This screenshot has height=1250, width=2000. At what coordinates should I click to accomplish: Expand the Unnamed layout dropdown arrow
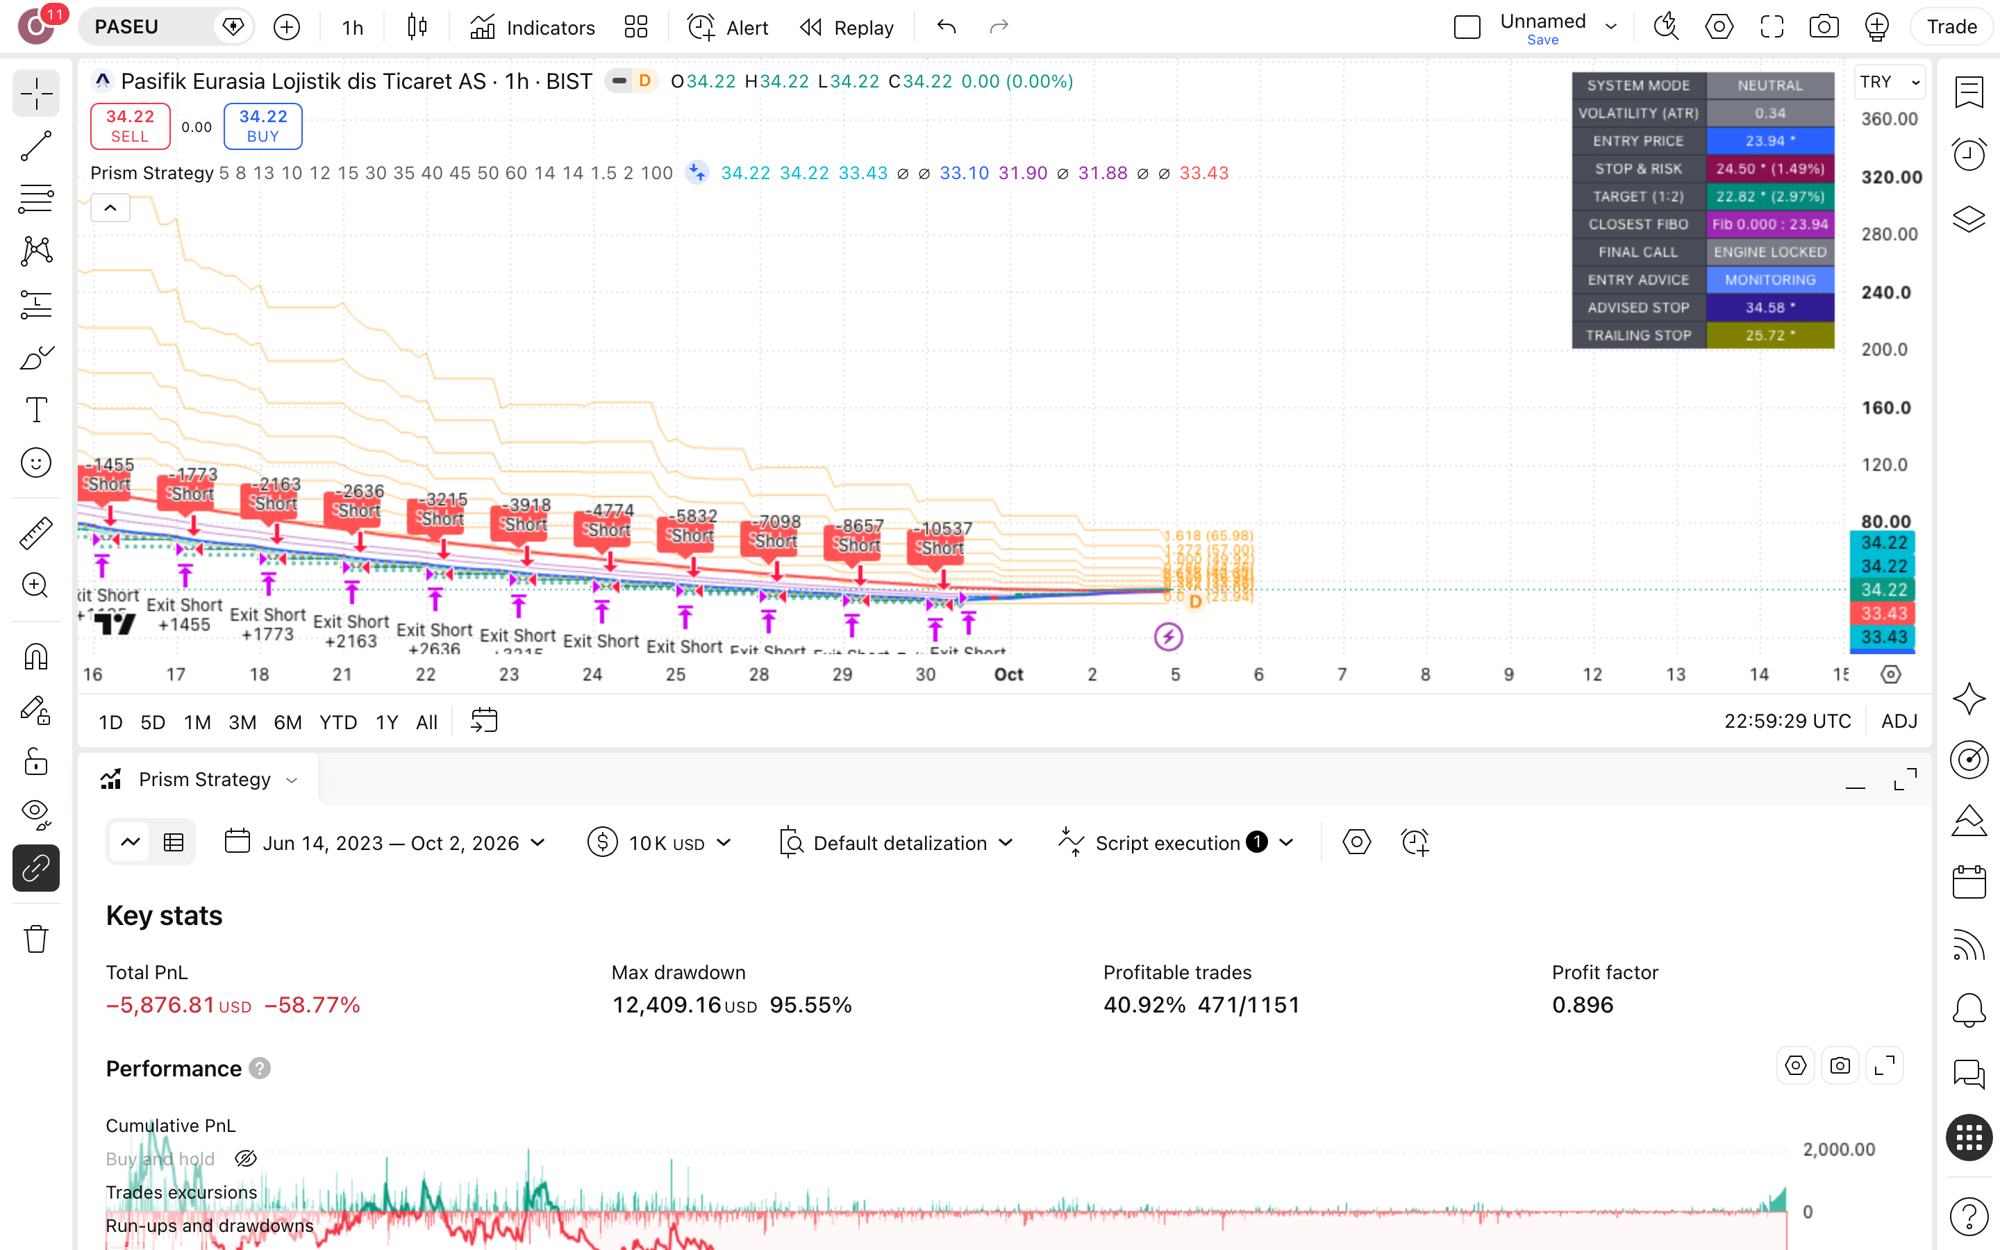(x=1610, y=27)
